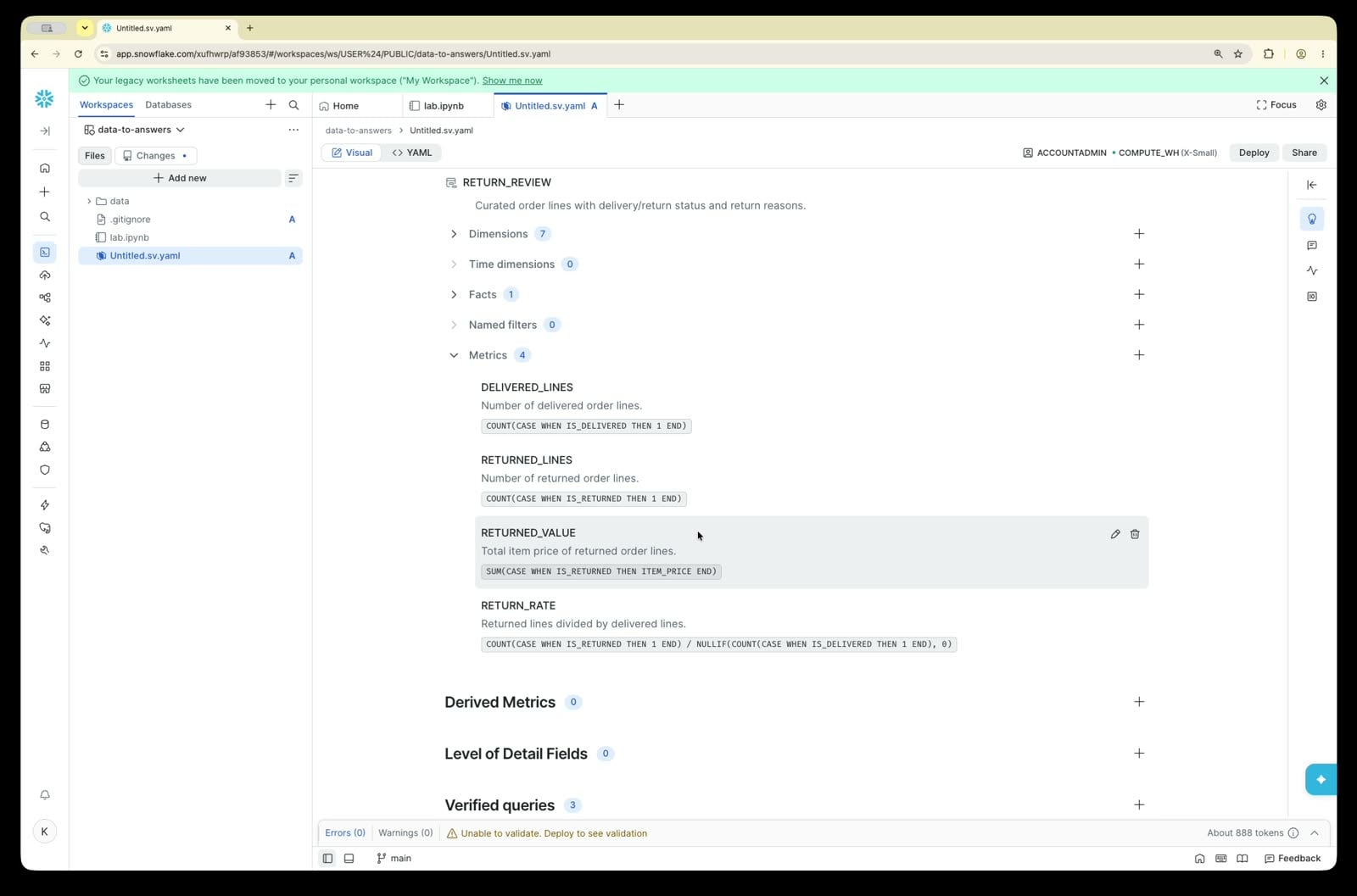
Task: Open the file list sort filter icon
Action: pos(293,178)
